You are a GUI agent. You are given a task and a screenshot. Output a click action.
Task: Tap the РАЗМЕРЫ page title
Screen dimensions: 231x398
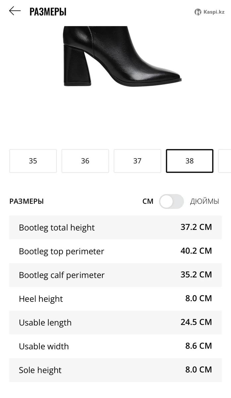click(x=48, y=12)
